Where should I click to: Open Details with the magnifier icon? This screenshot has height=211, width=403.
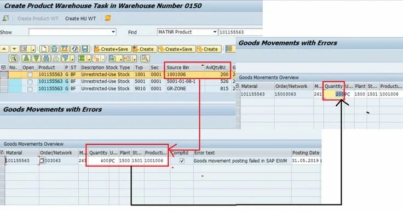13,59
